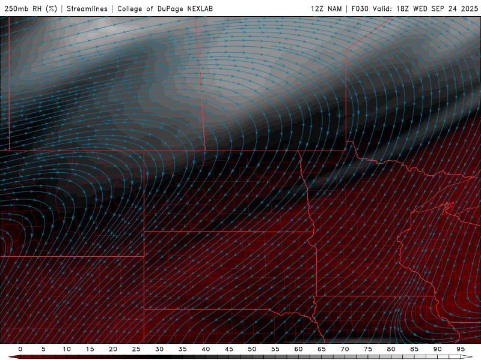
Task: Click the "Valid: 18Z WED SEP 24 2025" text
Action: pos(425,8)
